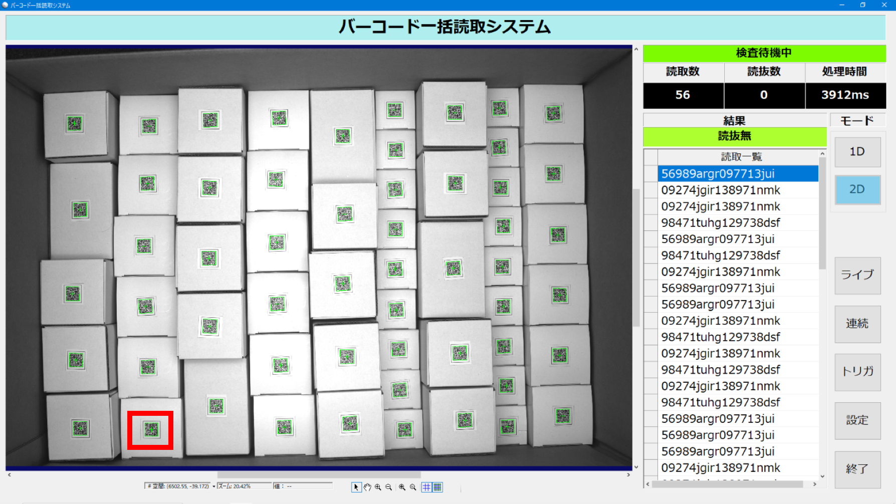Image resolution: width=896 pixels, height=504 pixels.
Task: Click the zoom out magnifier icon
Action: click(x=388, y=487)
